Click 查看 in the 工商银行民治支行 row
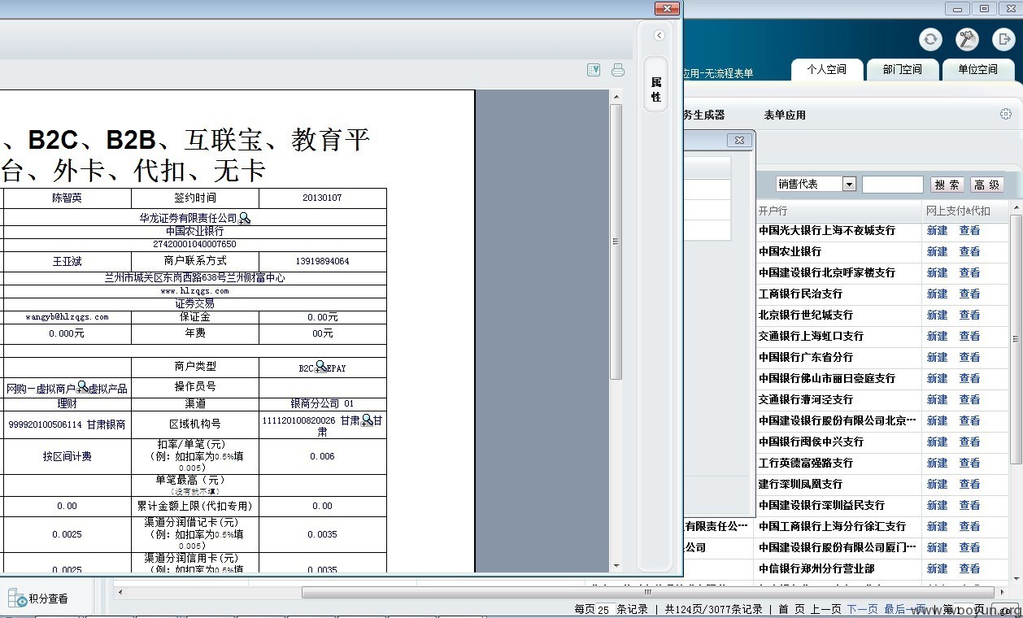 (969, 294)
